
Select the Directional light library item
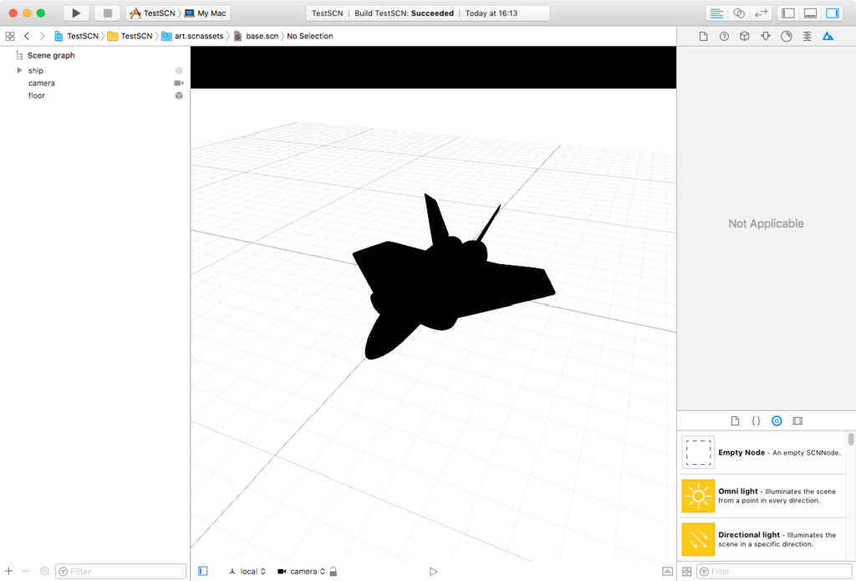pos(762,539)
